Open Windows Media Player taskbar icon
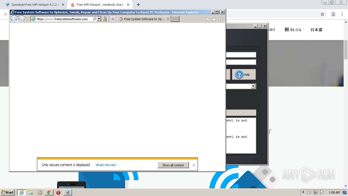The height and width of the screenshot is (196, 348). click(40, 192)
